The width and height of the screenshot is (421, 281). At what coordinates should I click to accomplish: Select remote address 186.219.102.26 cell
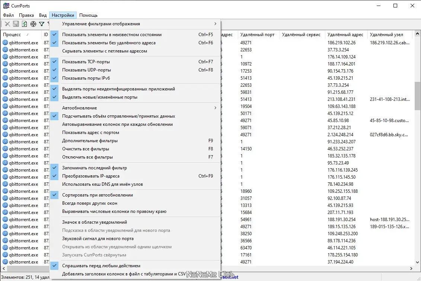(x=341, y=43)
